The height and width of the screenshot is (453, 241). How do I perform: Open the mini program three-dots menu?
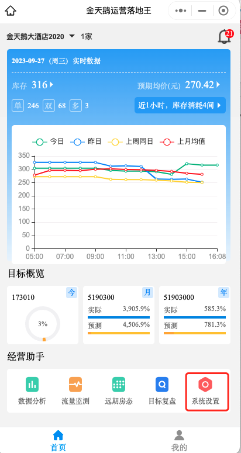(181, 11)
